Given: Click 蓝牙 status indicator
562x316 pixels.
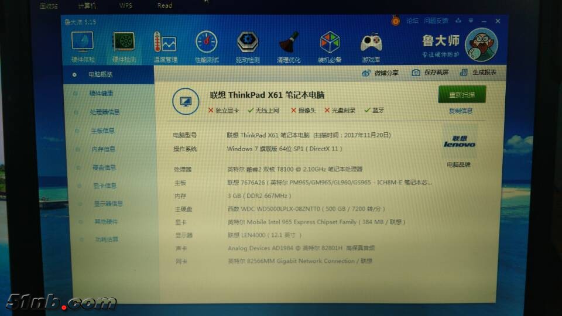Looking at the screenshot, I should coord(374,111).
